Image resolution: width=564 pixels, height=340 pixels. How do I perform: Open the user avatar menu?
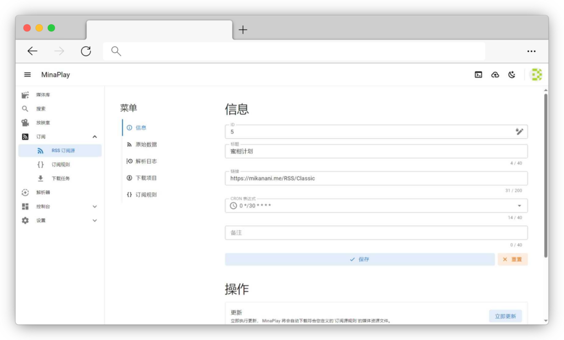pyautogui.click(x=535, y=75)
